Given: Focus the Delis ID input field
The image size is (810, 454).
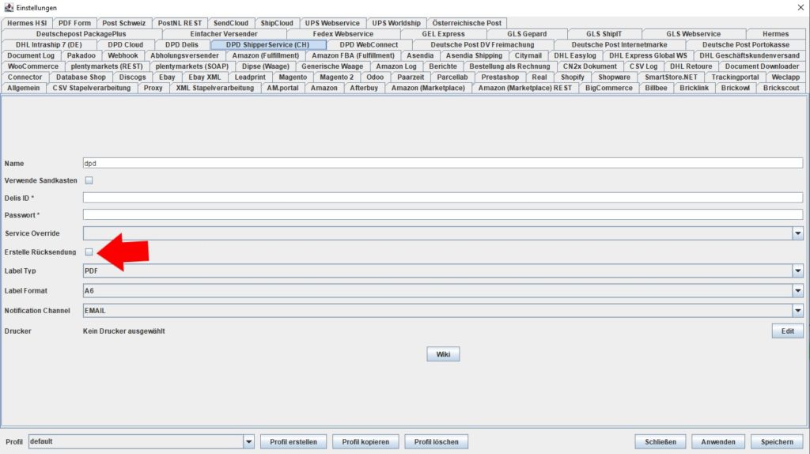Looking at the screenshot, I should tap(443, 198).
